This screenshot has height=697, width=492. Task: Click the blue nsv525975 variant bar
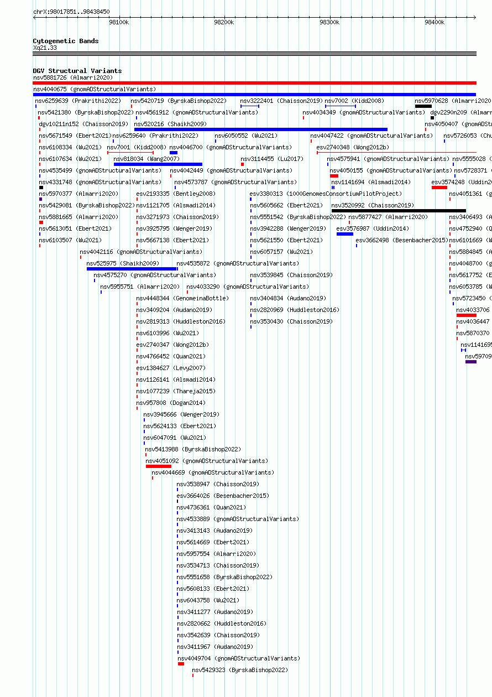pos(132,269)
